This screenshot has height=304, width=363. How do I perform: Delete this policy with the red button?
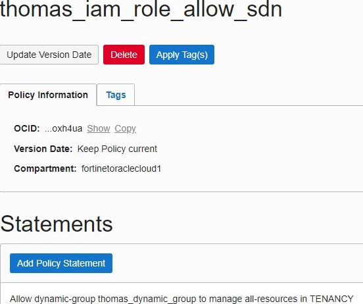(124, 55)
